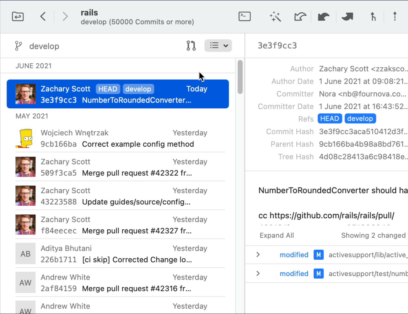This screenshot has height=314, width=408.
Task: Click the Rebase dashed-arrow icon
Action: (395, 16)
